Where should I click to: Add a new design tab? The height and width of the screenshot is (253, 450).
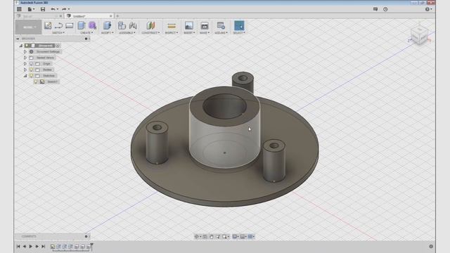coord(117,16)
